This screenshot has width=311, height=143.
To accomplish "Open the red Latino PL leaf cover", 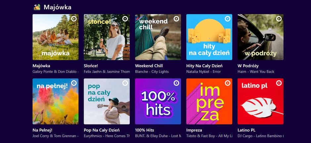I will (260, 101).
